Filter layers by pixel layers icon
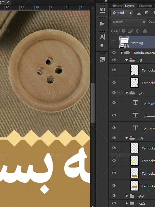Image resolution: width=155 pixels, height=207 pixels. [139, 13]
